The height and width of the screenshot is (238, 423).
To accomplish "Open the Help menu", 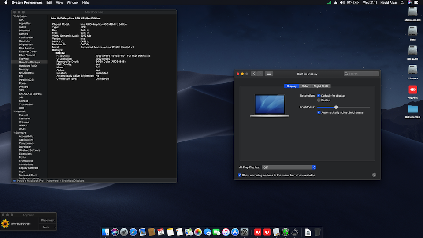I will coord(85,3).
